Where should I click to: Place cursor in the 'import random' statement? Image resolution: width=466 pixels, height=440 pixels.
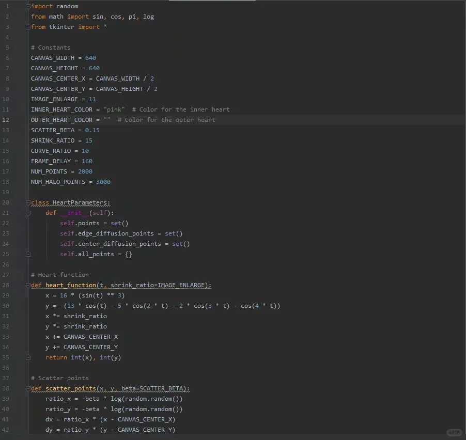click(x=55, y=6)
